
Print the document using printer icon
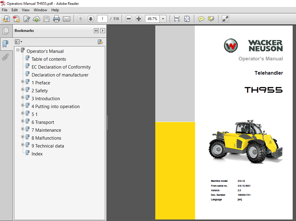tap(57, 19)
